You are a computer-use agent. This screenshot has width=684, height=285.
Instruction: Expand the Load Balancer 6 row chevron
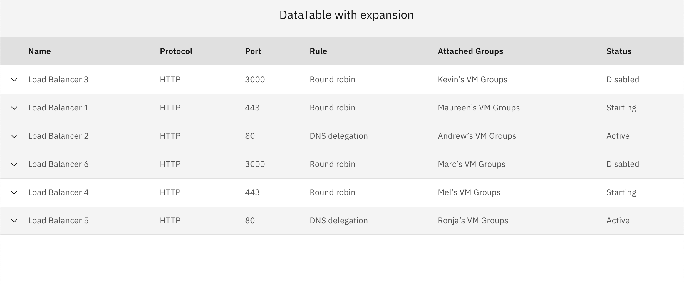pyautogui.click(x=14, y=165)
